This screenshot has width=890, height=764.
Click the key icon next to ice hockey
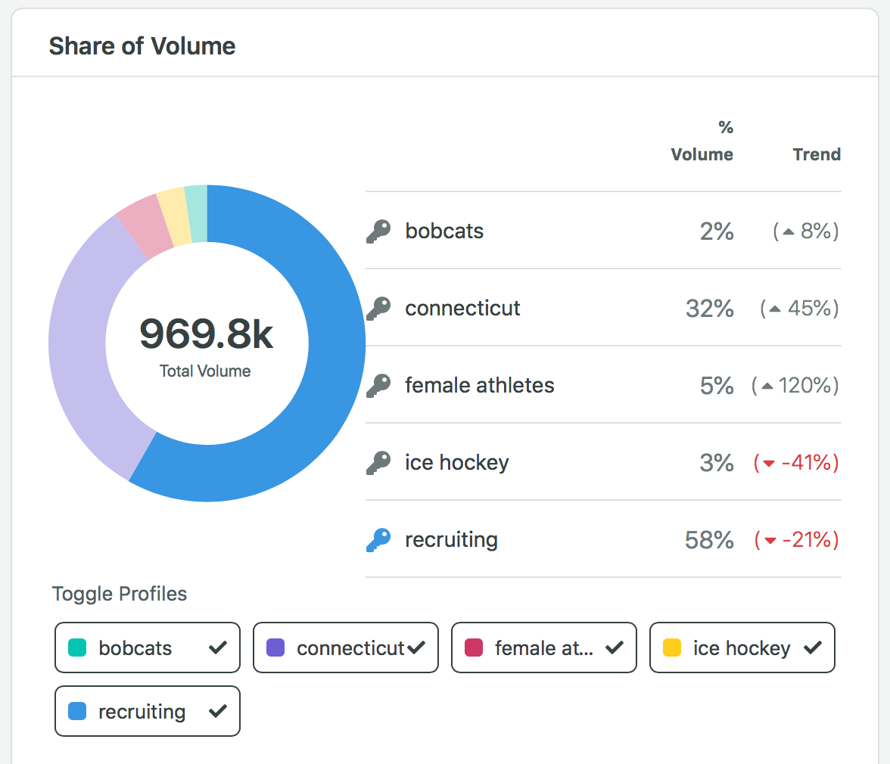(x=378, y=463)
